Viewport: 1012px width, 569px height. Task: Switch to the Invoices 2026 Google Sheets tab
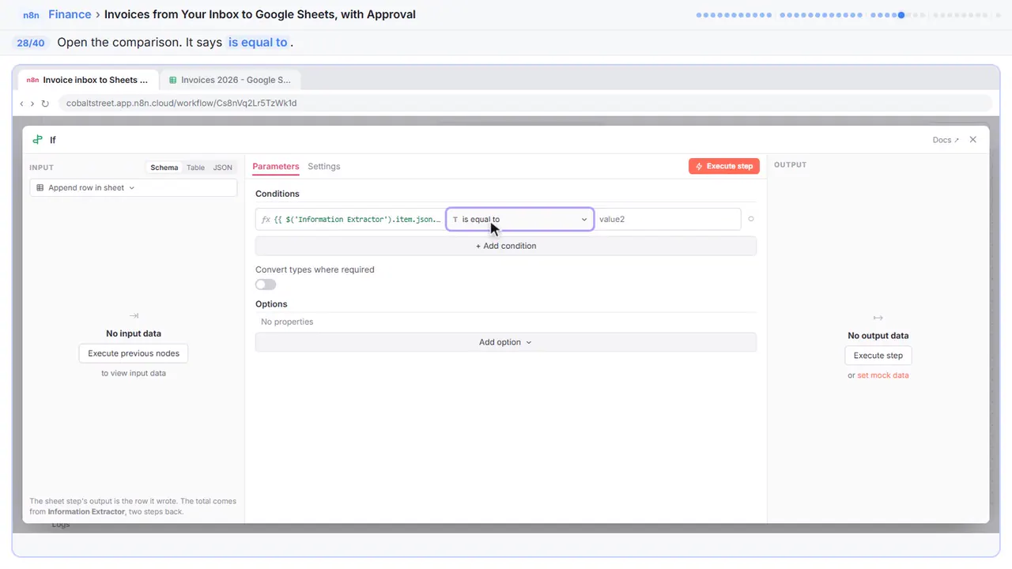coord(229,80)
